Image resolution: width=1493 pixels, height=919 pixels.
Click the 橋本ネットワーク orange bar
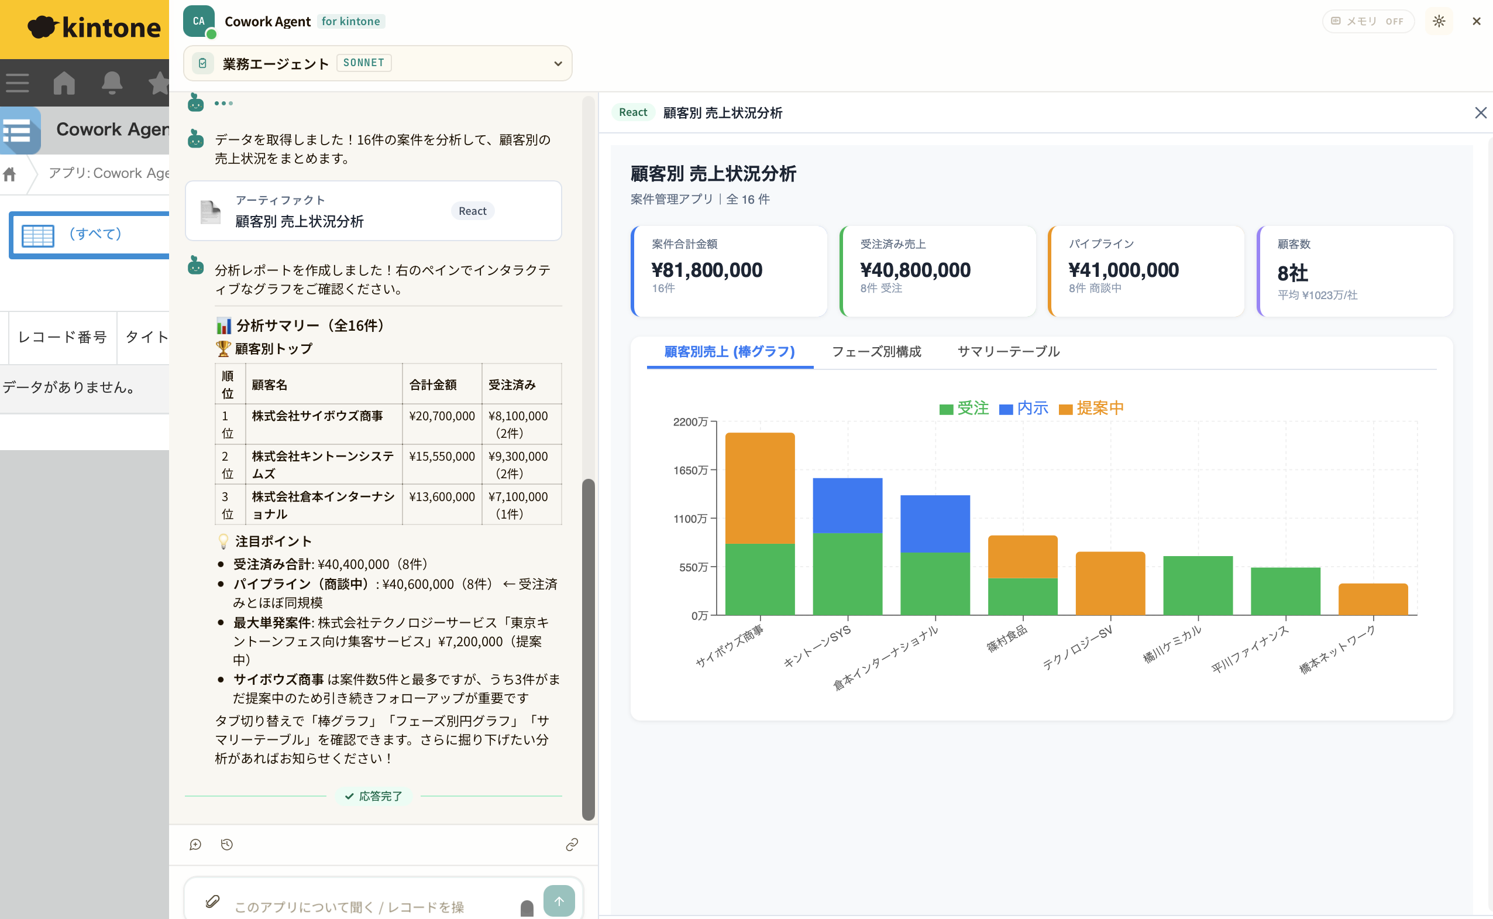coord(1372,599)
